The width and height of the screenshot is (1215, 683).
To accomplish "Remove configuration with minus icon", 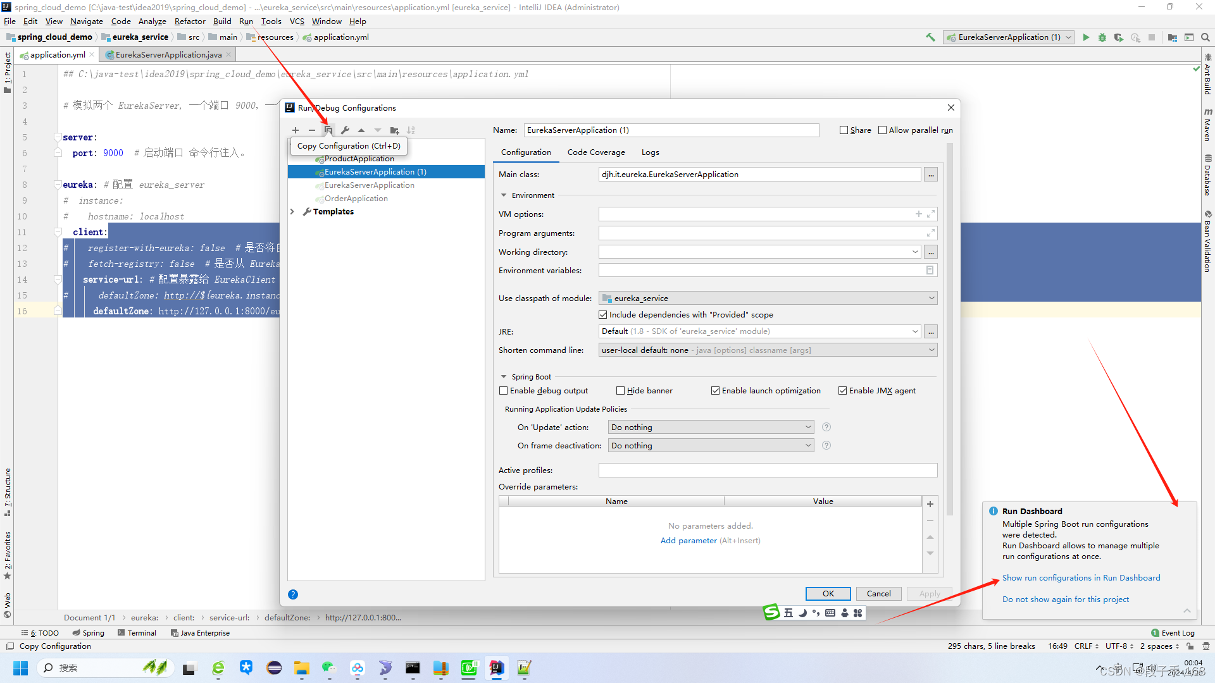I will pyautogui.click(x=312, y=130).
